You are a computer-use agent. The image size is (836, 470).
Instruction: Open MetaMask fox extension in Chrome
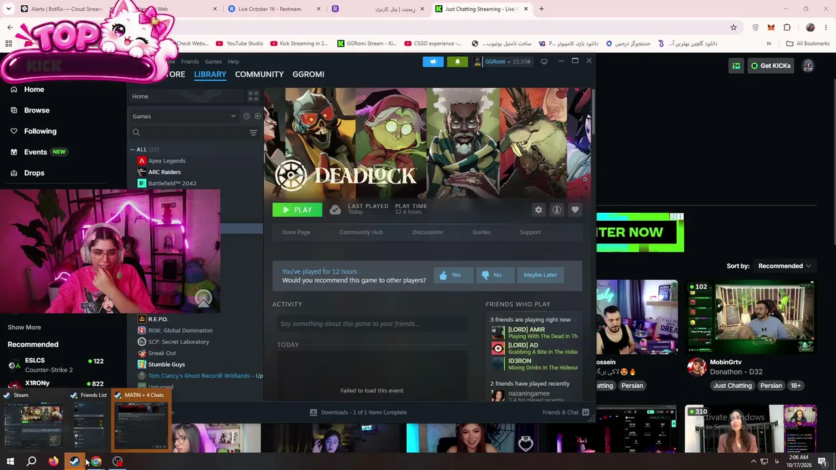click(x=771, y=27)
